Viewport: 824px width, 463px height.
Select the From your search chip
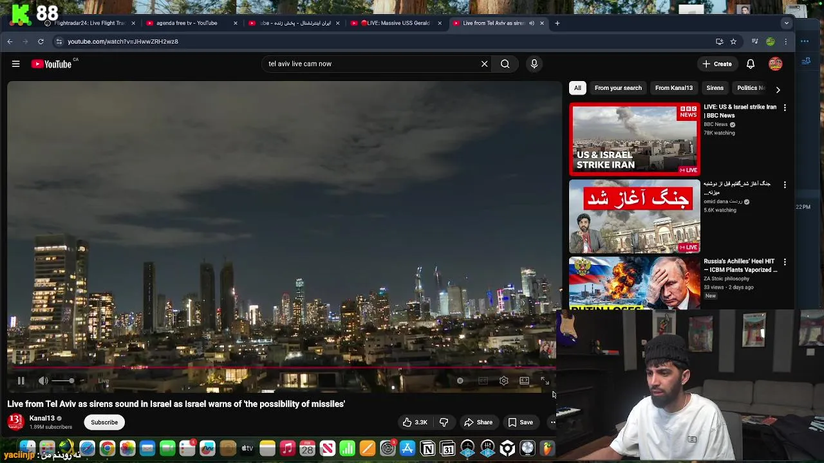[x=618, y=88]
